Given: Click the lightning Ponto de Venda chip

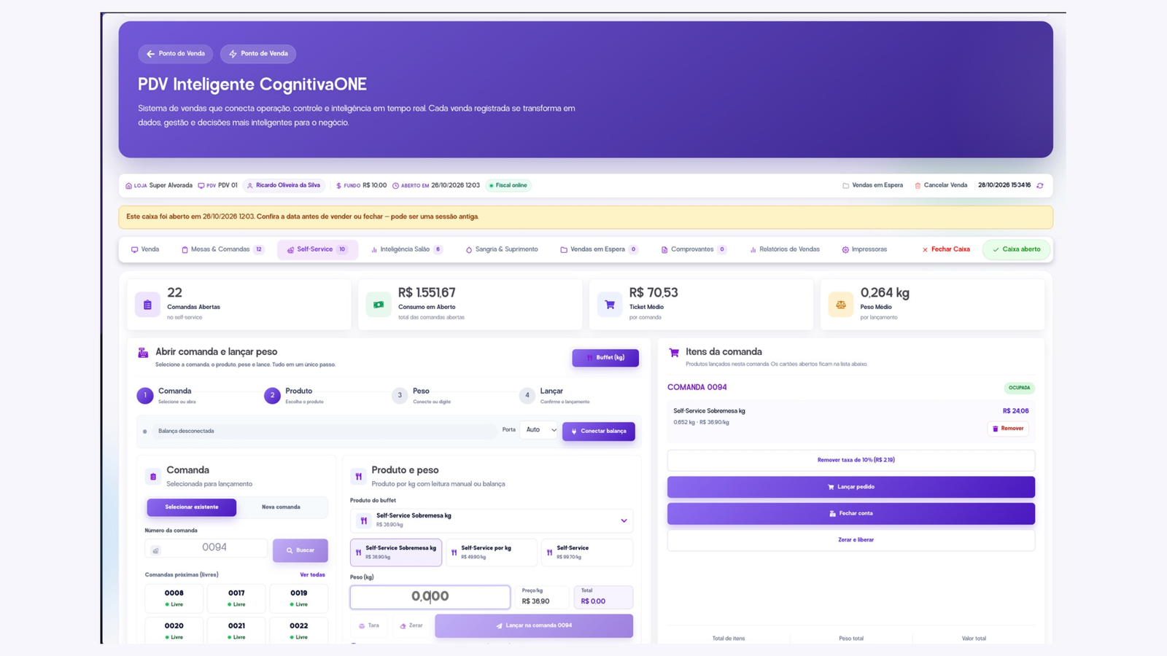Looking at the screenshot, I should (x=258, y=54).
